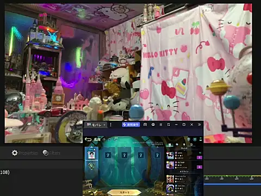261x196 pixels.
Task: Invite a player to the third slot
Action: click(x=124, y=155)
